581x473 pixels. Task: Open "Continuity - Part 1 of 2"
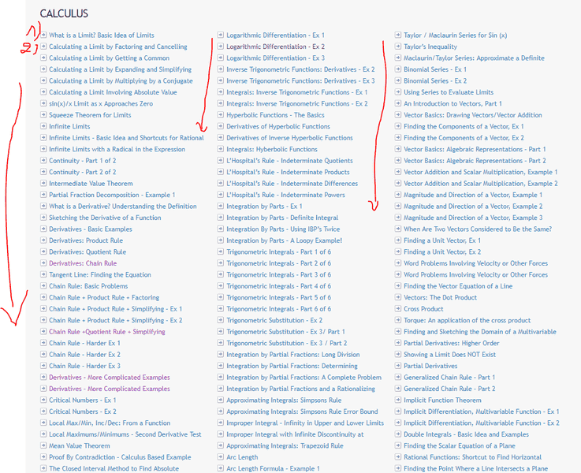[83, 161]
